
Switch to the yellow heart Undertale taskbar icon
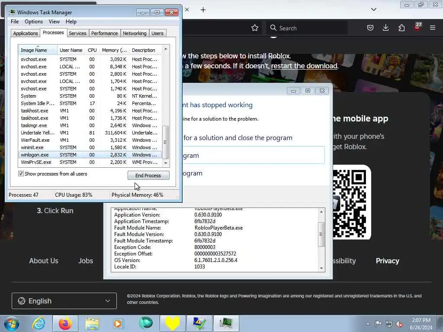click(x=172, y=323)
